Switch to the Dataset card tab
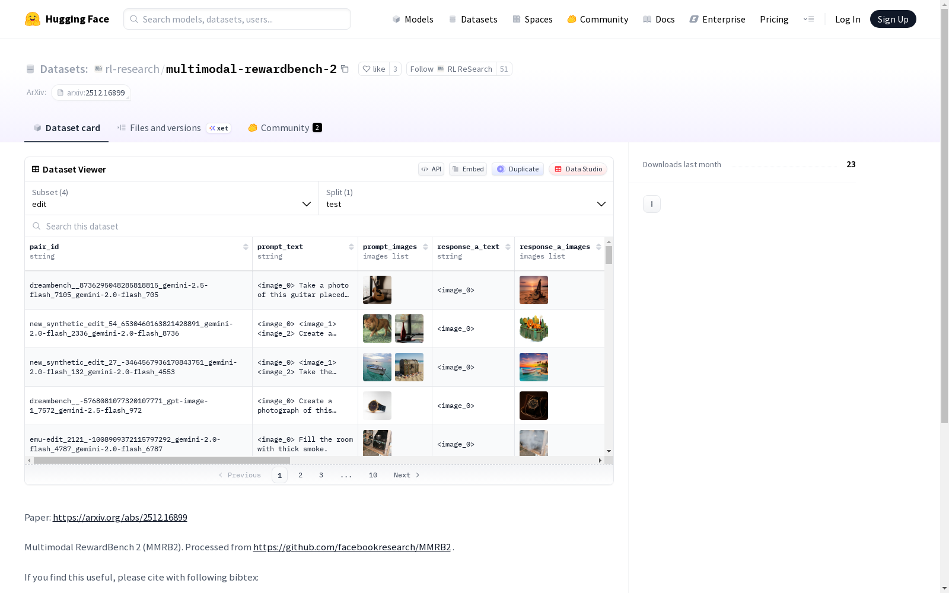949x593 pixels. coord(66,127)
